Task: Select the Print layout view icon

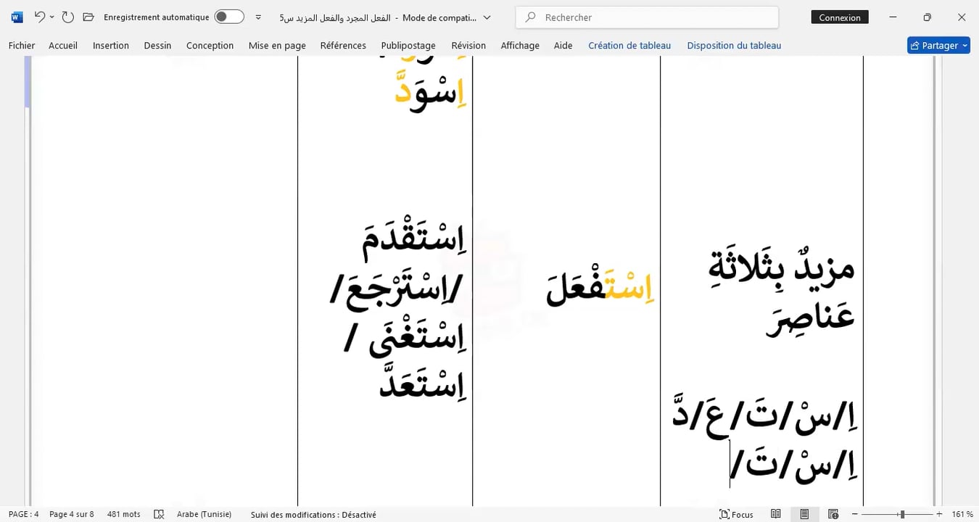Action: point(804,514)
